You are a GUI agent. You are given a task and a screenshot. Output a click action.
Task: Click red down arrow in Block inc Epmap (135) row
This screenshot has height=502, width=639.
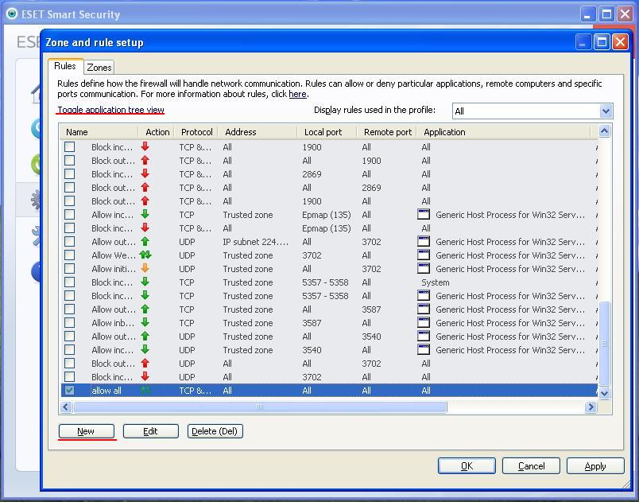pos(145,228)
